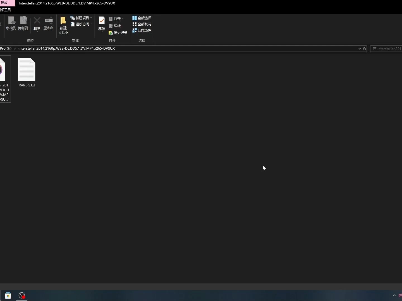Click the Interstellar folder breadcrumb in address bar
402x301 pixels.
(66, 48)
